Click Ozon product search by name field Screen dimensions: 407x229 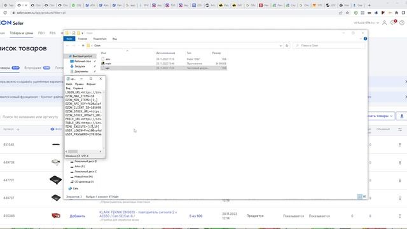pyautogui.click(x=30, y=117)
